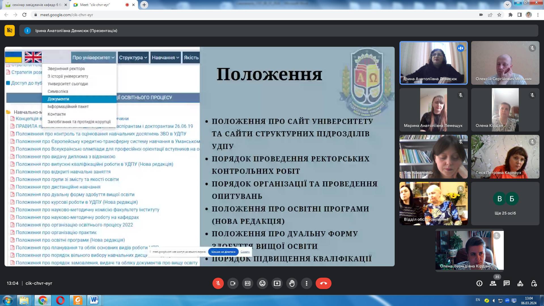
Task: Turn on captions in Meet
Action: click(248, 283)
